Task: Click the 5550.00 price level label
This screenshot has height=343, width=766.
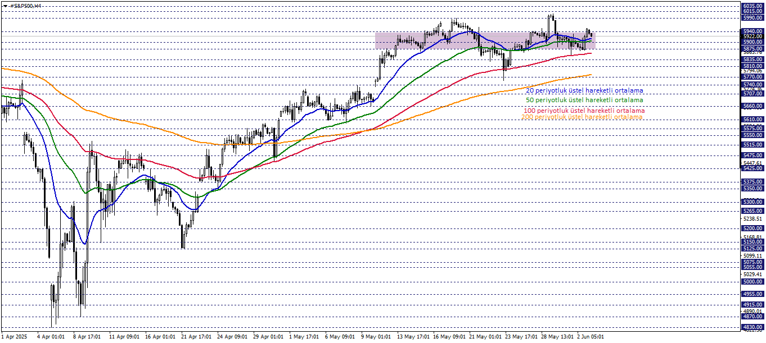Action: [753, 135]
